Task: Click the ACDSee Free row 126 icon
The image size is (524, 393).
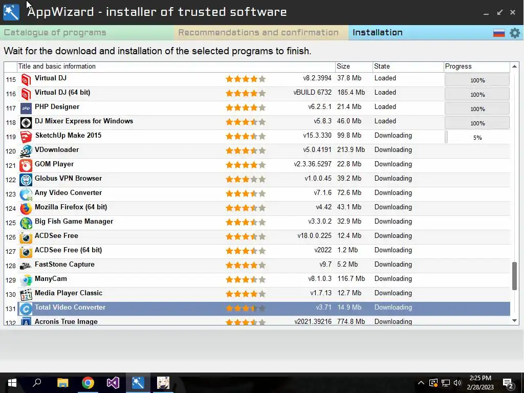Action: 26,237
